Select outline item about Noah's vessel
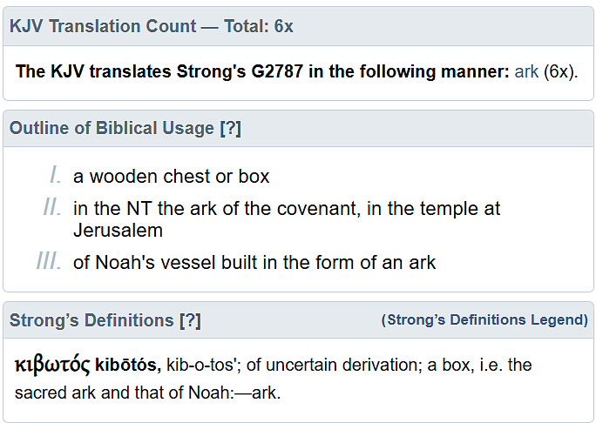This screenshot has width=596, height=423. (254, 262)
